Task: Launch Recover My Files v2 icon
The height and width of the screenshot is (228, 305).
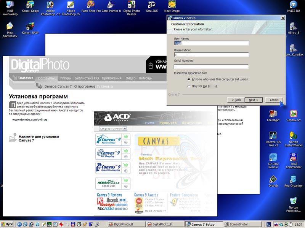Action: [x=273, y=139]
